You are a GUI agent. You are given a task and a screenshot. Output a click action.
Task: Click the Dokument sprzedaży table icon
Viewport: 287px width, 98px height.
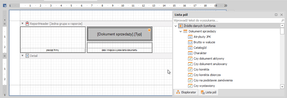point(185,32)
